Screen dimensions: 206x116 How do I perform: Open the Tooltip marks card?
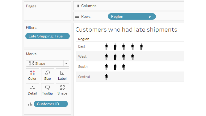[48, 90]
